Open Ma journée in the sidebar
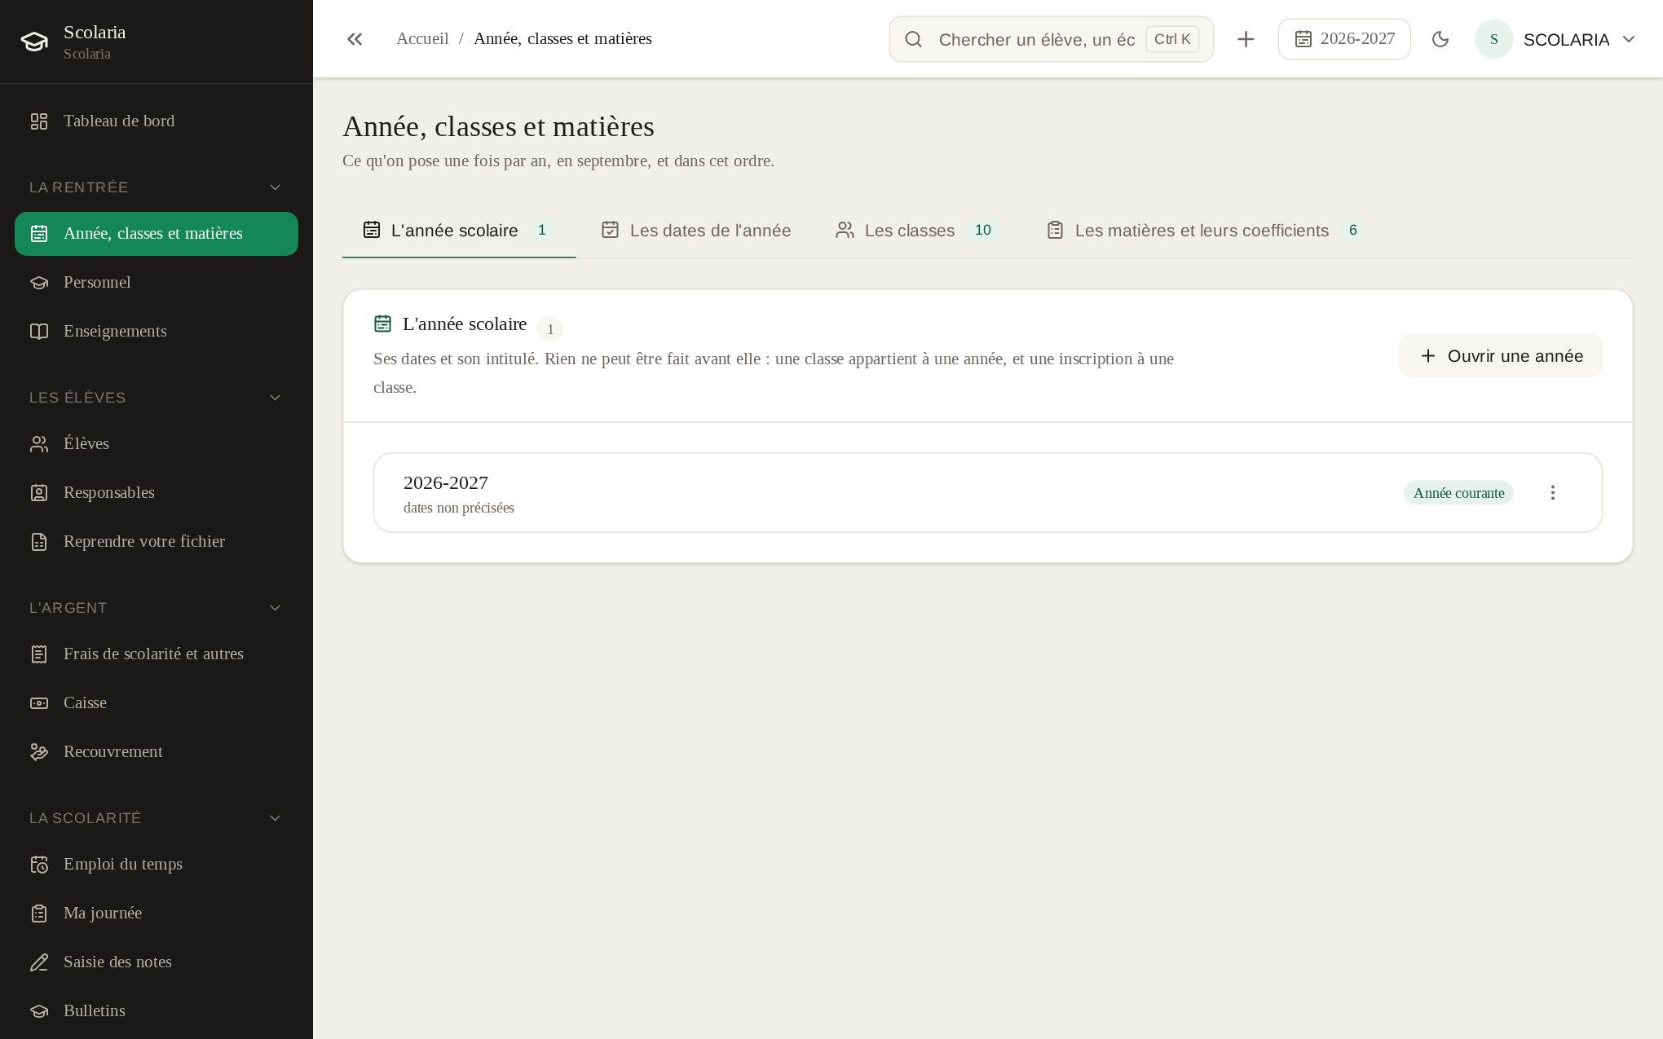 [x=157, y=914]
